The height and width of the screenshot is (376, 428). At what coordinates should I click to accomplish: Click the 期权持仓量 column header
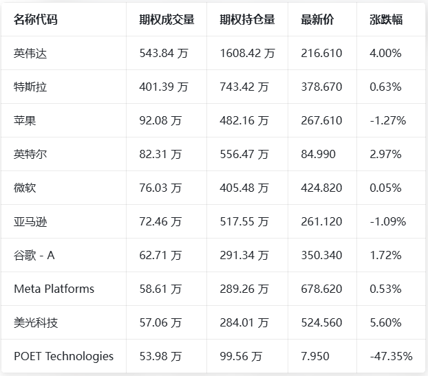click(247, 20)
